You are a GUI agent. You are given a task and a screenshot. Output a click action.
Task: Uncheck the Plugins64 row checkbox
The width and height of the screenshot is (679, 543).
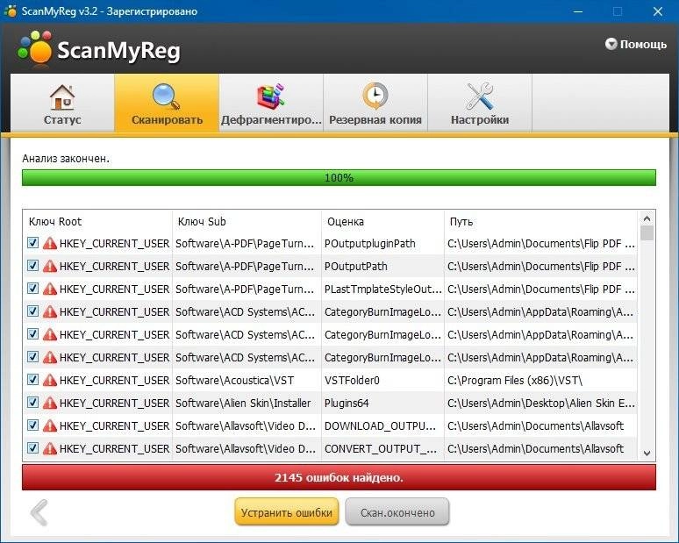tap(33, 403)
